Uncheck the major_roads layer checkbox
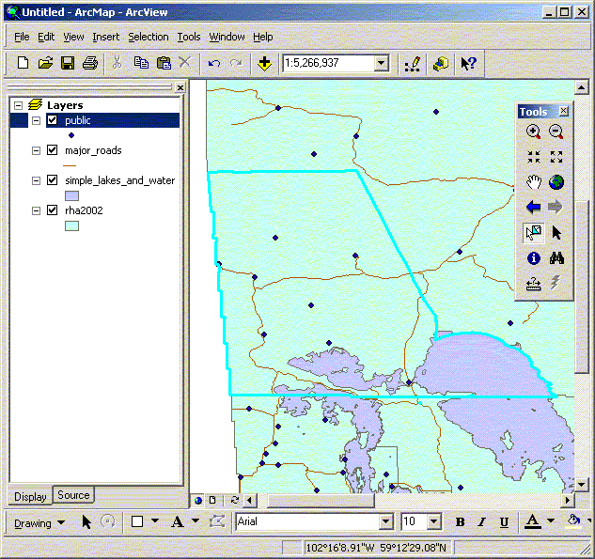Image resolution: width=595 pixels, height=559 pixels. click(x=52, y=150)
